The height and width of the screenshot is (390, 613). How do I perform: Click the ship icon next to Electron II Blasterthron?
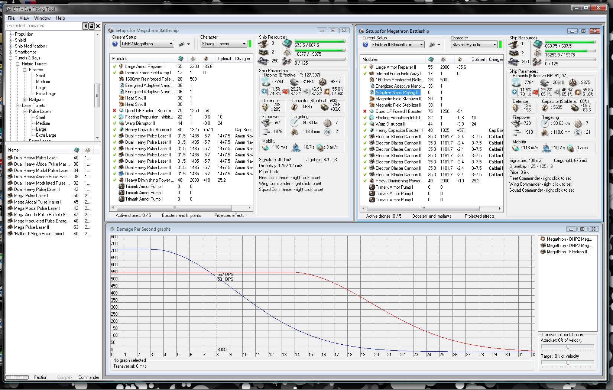(x=432, y=45)
